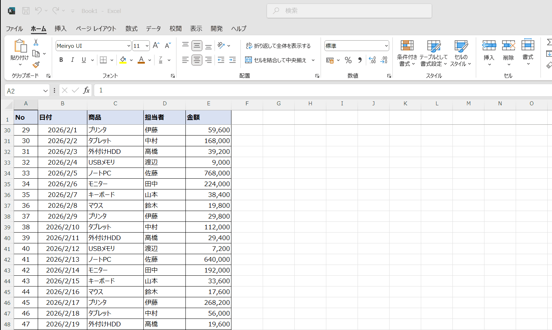The image size is (552, 330).
Task: Click セルを結合して中央揃え button
Action: 276,60
